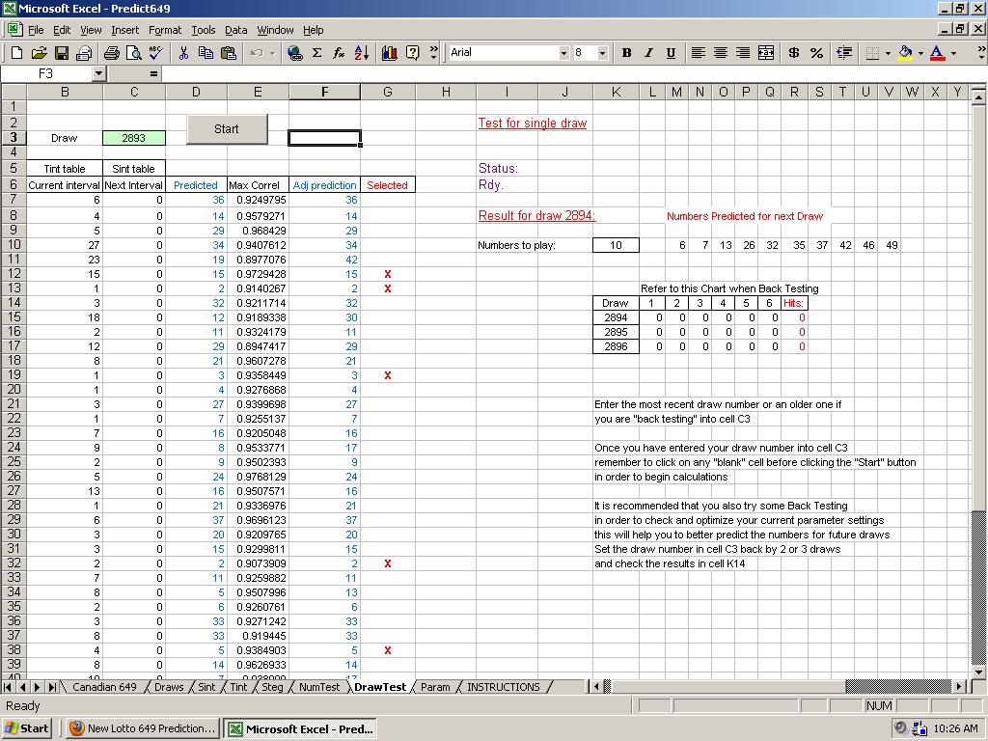The width and height of the screenshot is (988, 741).
Task: Click the Undo arrow icon
Action: 256,53
